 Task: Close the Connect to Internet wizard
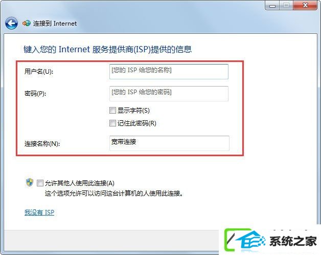pos(305,6)
